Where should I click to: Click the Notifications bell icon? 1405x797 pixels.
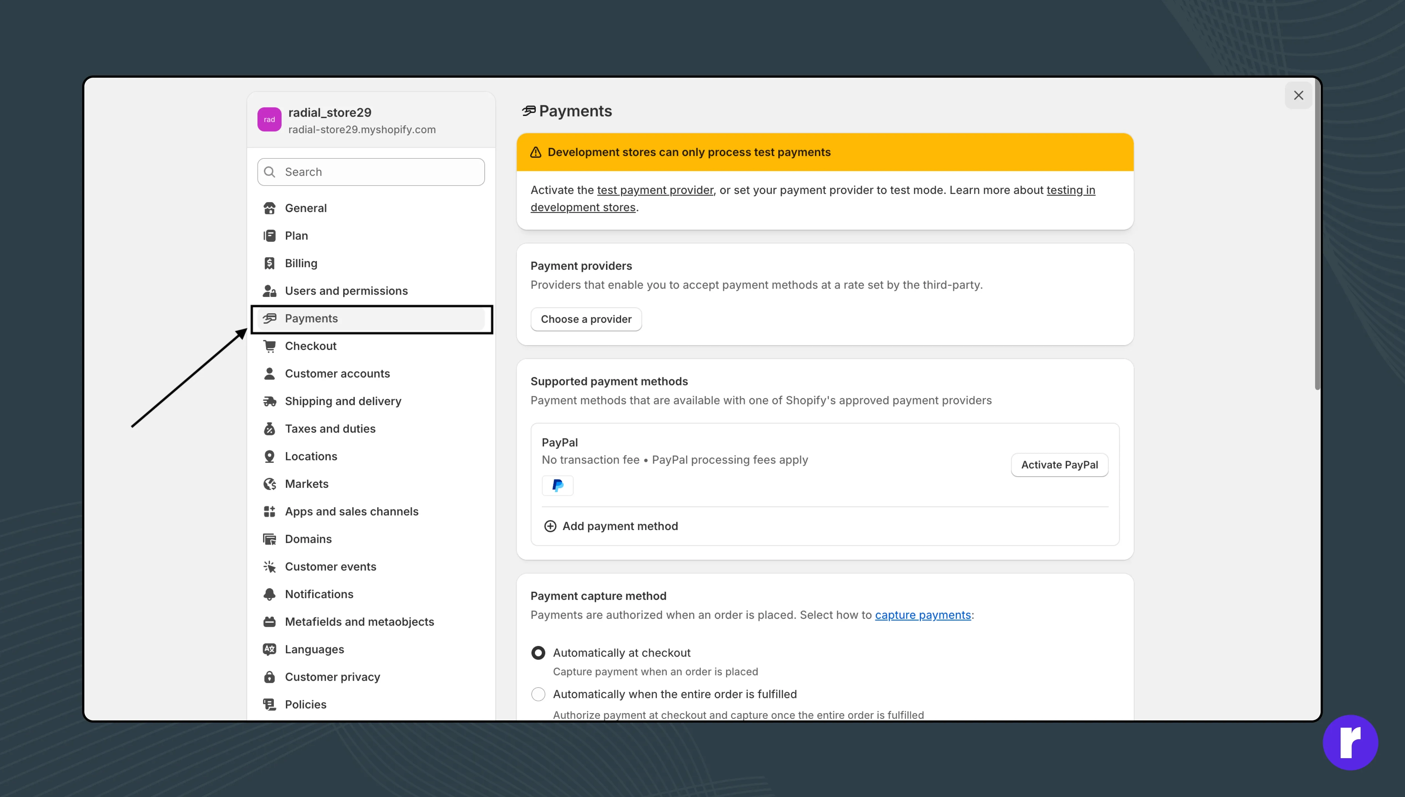(x=269, y=594)
